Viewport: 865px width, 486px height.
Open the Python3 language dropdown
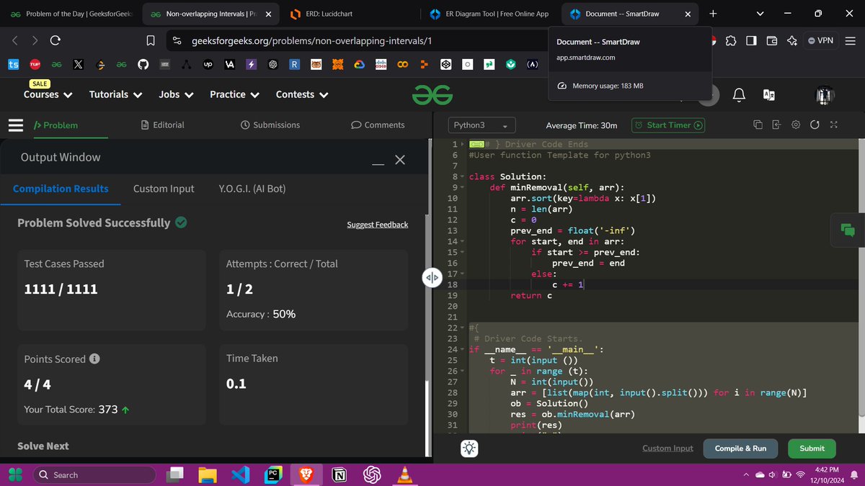point(482,125)
